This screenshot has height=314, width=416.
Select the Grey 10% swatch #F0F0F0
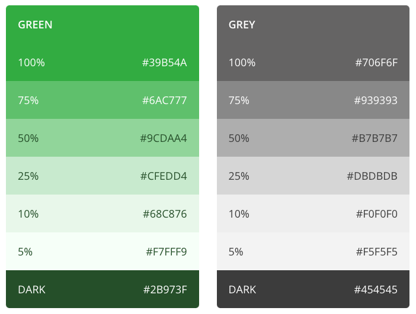[313, 214]
